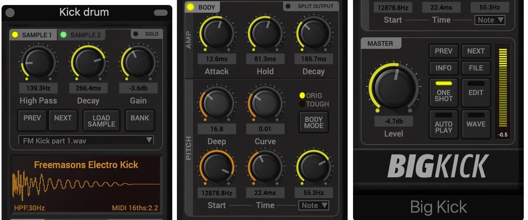
Task: Click the AMP Decay knob in BODY
Action: pyautogui.click(x=313, y=34)
